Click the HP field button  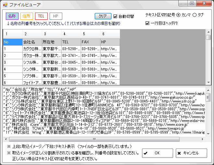[56, 16]
